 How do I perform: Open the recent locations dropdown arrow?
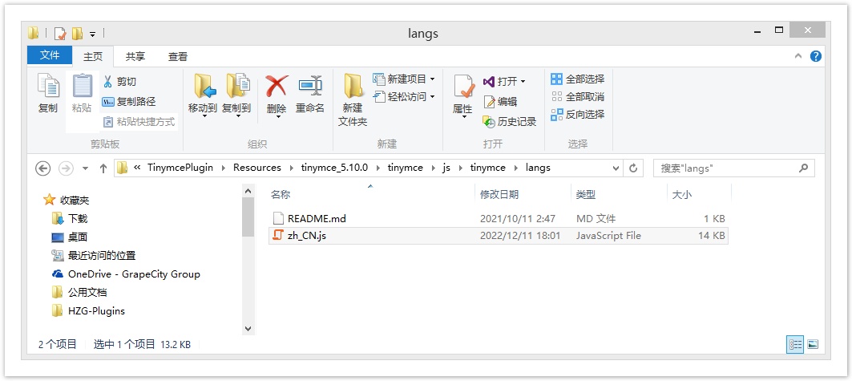point(85,168)
